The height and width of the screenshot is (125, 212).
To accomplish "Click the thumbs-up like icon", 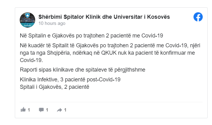I will (x=23, y=110).
